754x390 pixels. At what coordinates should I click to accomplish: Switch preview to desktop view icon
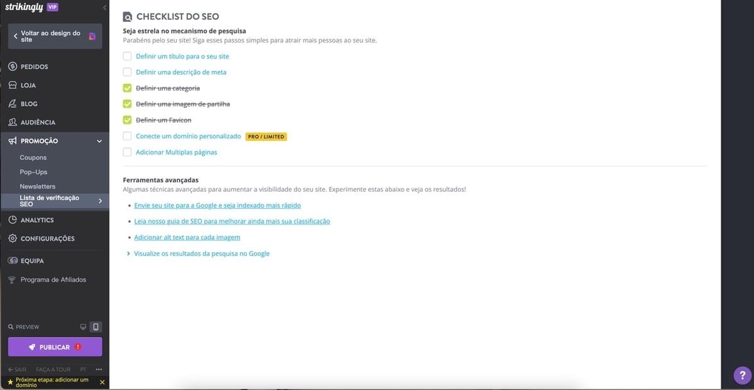[83, 327]
